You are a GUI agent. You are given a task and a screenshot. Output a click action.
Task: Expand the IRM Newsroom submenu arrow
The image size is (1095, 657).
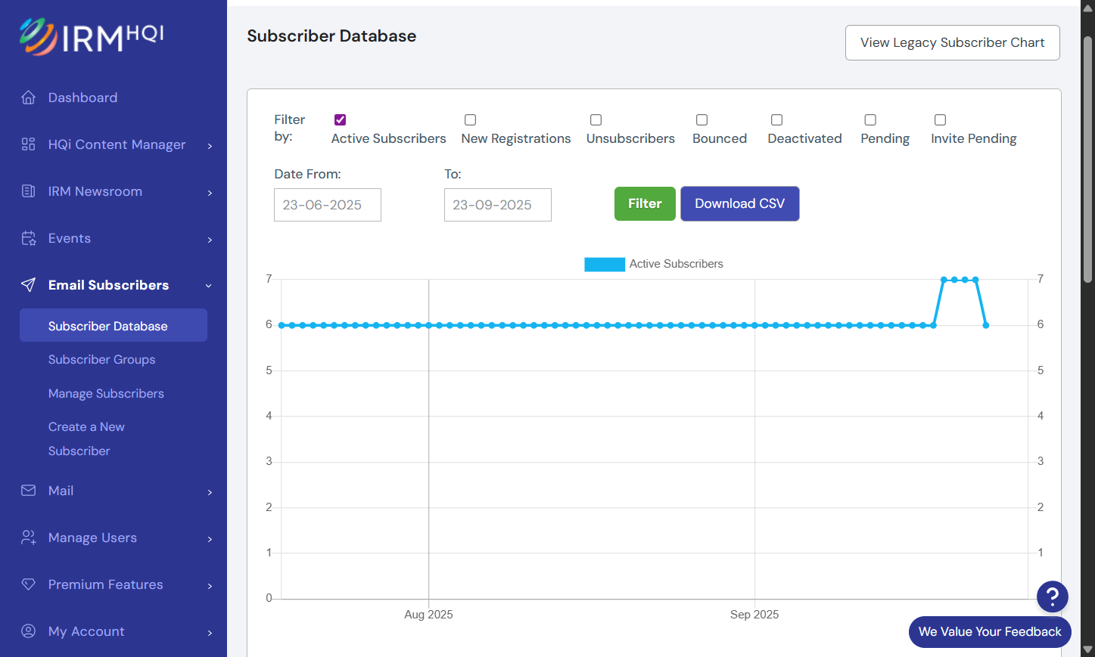point(210,193)
